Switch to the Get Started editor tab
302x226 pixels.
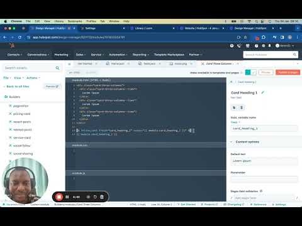tap(85, 63)
